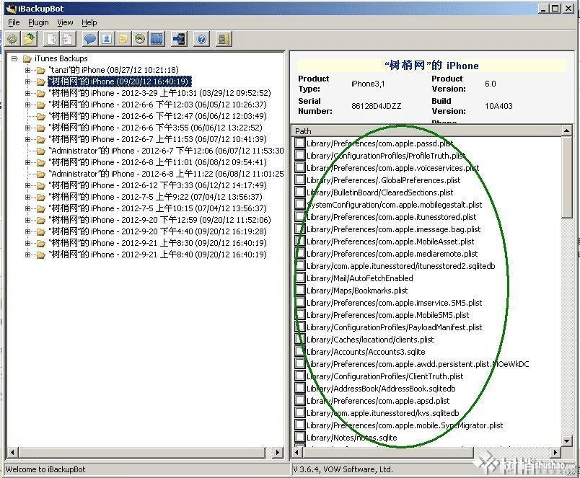Click the backup tree scroll-right arrow
Image resolution: width=580 pixels, height=478 pixels.
[278, 452]
